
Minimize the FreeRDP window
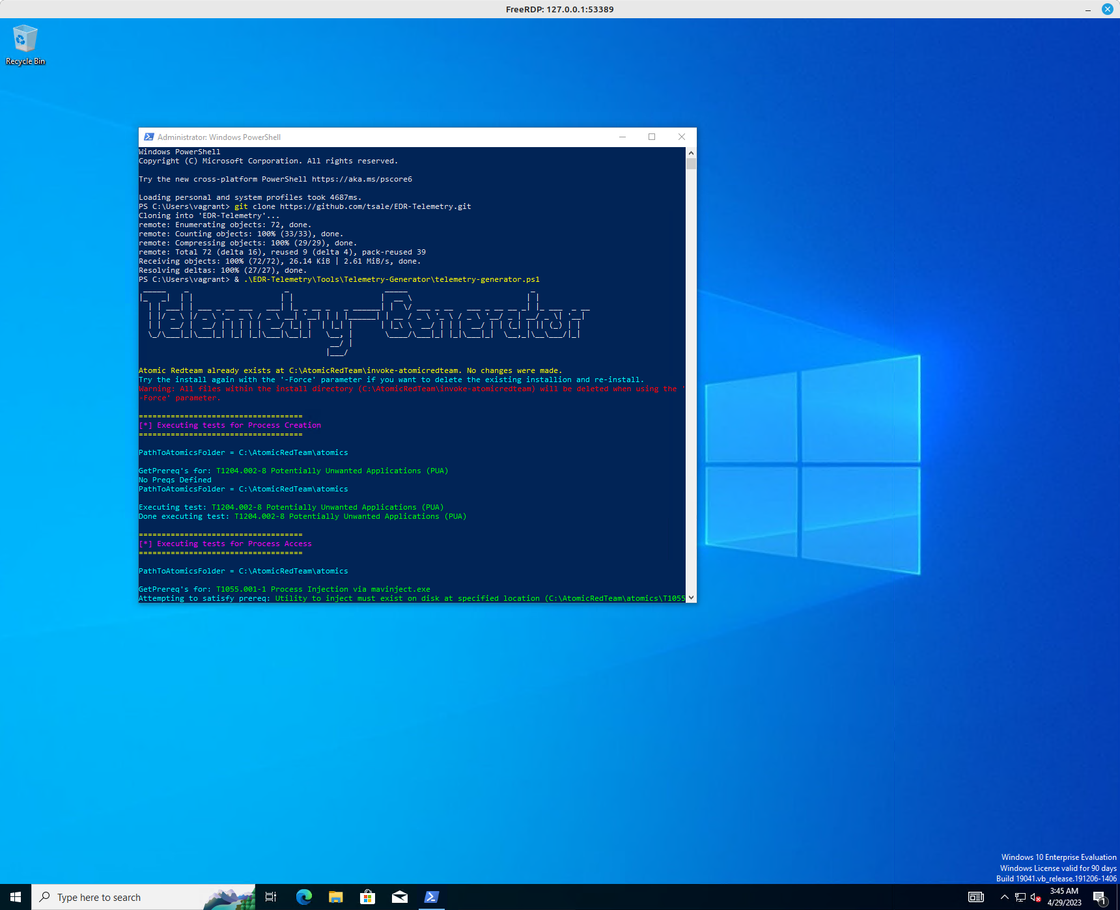click(x=1088, y=9)
